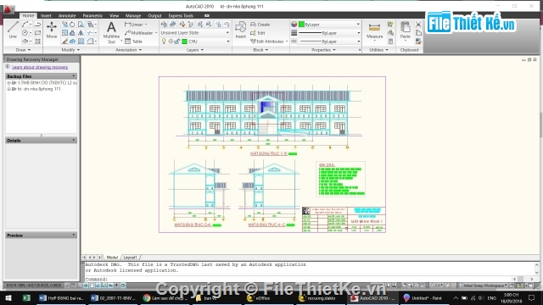Click the green CHU layer color swatch
The height and width of the screenshot is (305, 543).
point(185,42)
